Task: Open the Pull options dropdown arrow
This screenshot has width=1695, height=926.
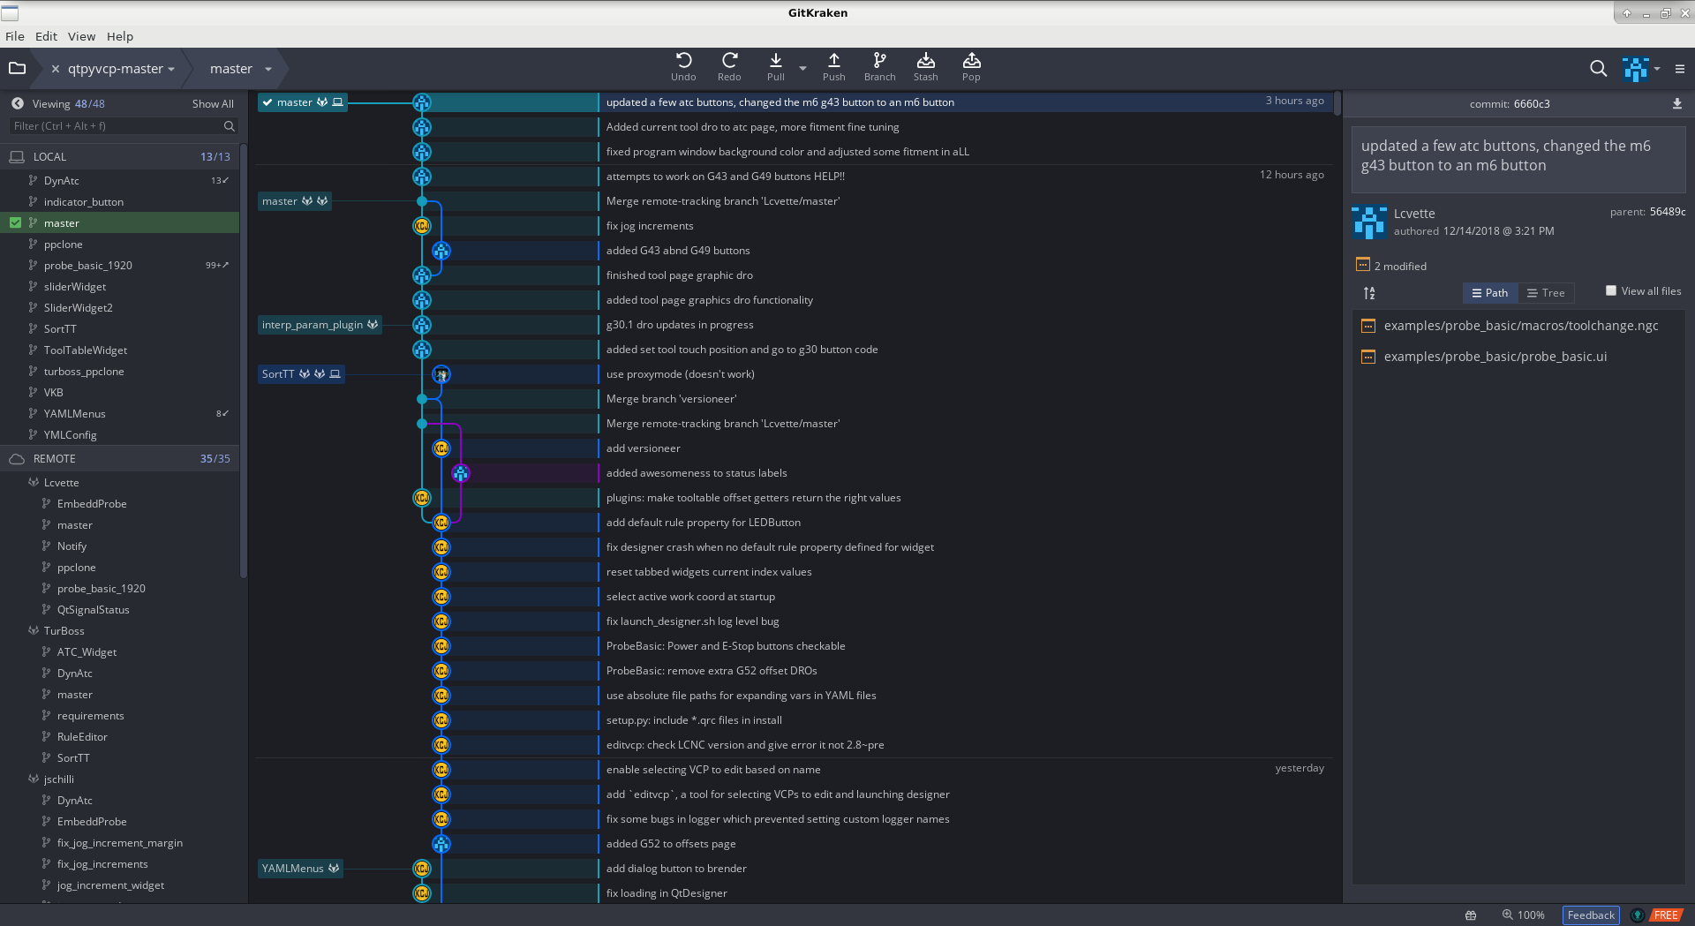Action: (x=802, y=68)
